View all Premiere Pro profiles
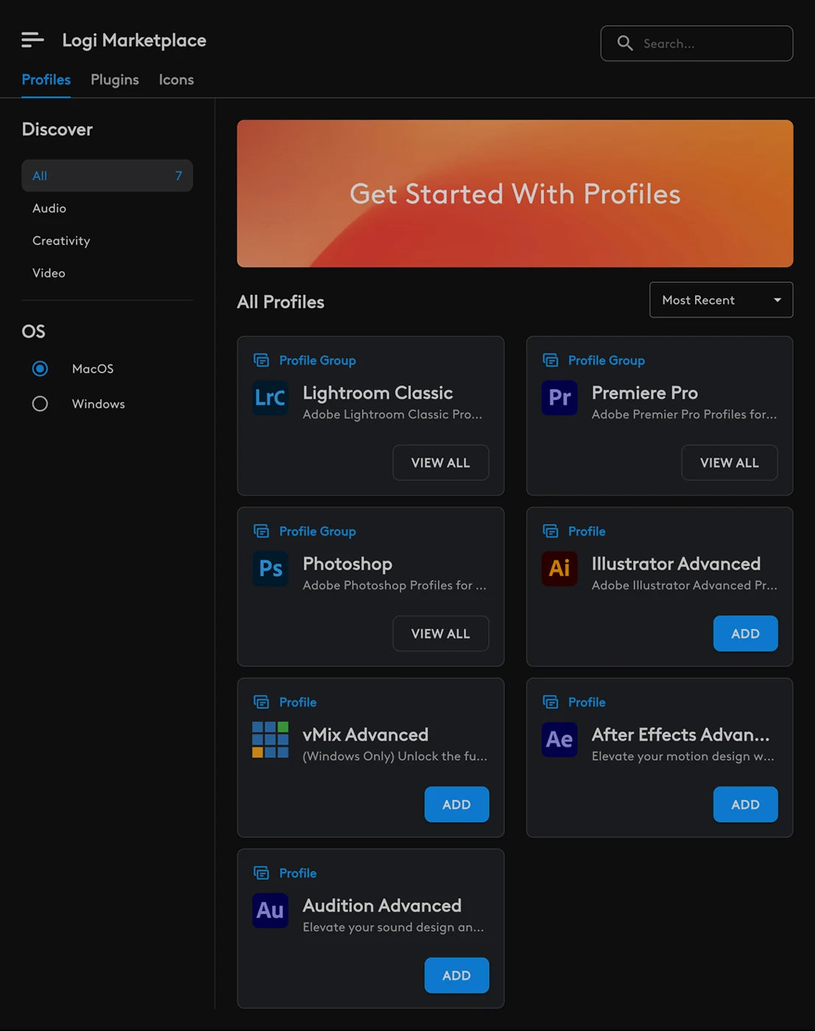 point(729,462)
